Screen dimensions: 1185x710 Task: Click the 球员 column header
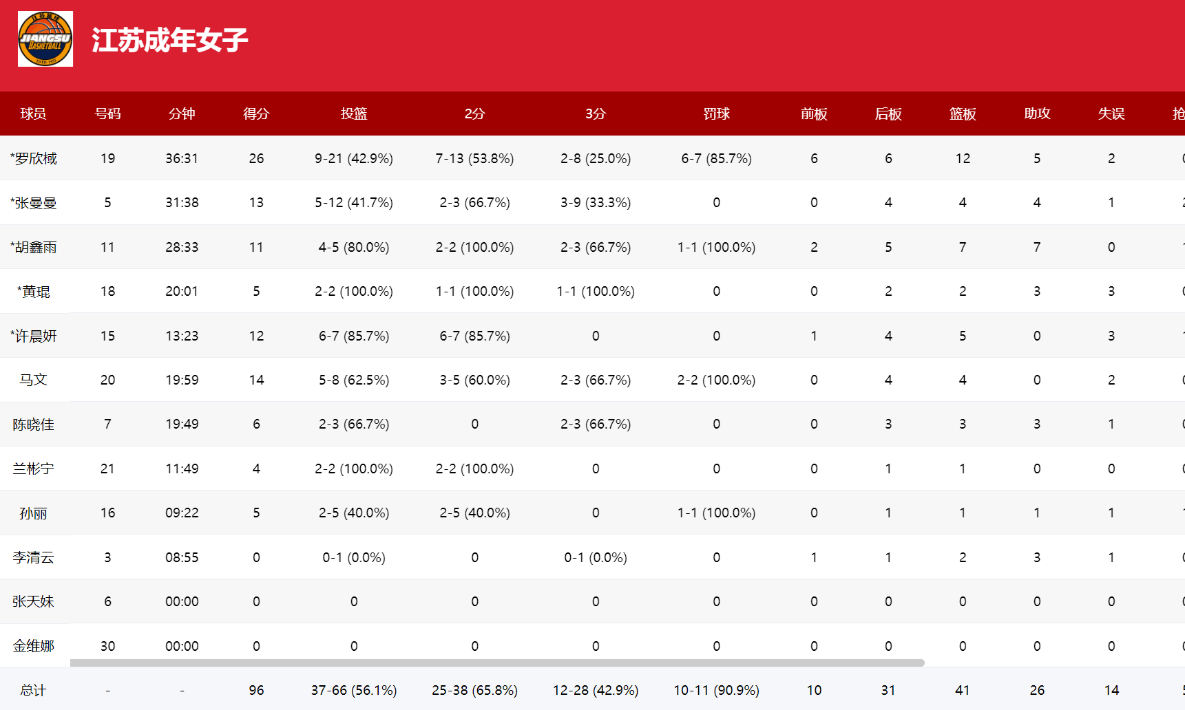click(x=33, y=114)
